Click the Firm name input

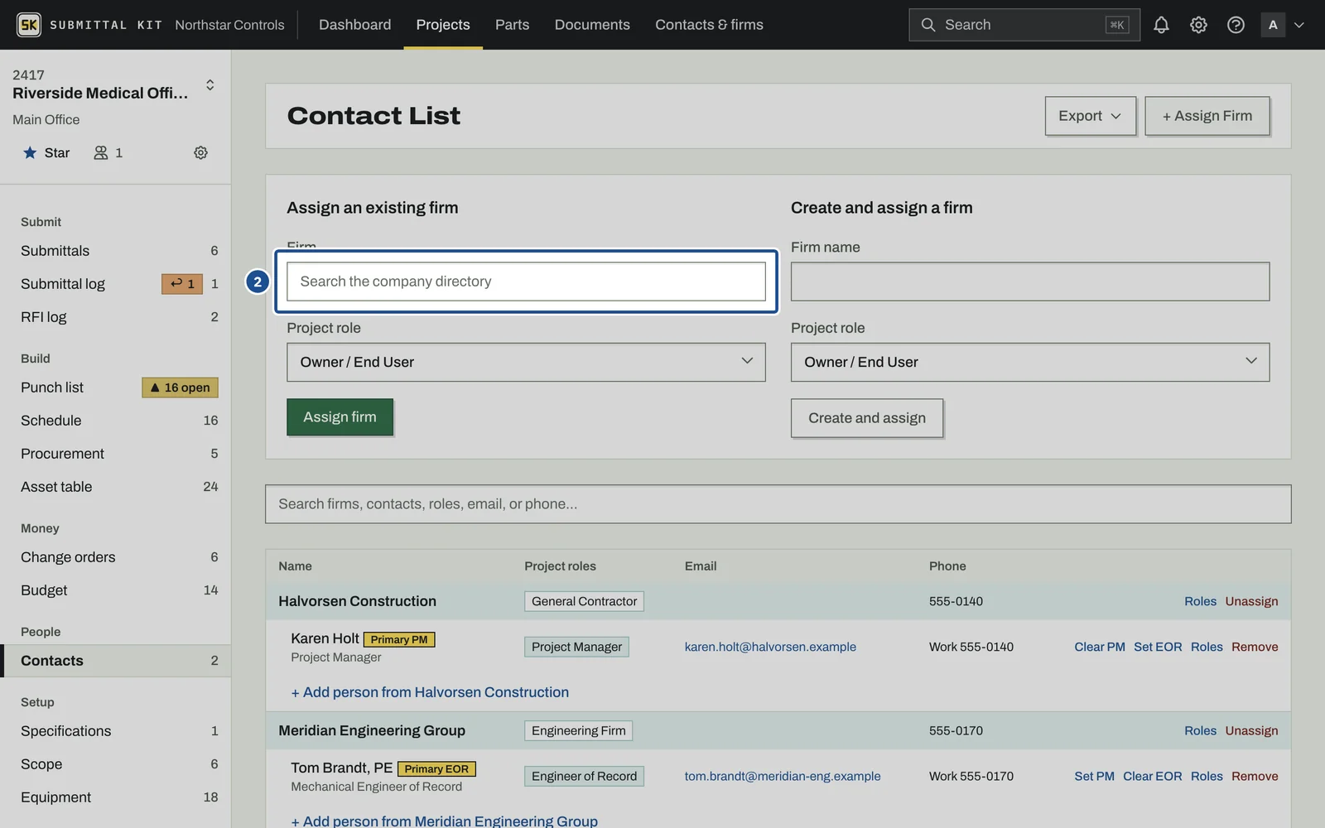click(x=1029, y=282)
